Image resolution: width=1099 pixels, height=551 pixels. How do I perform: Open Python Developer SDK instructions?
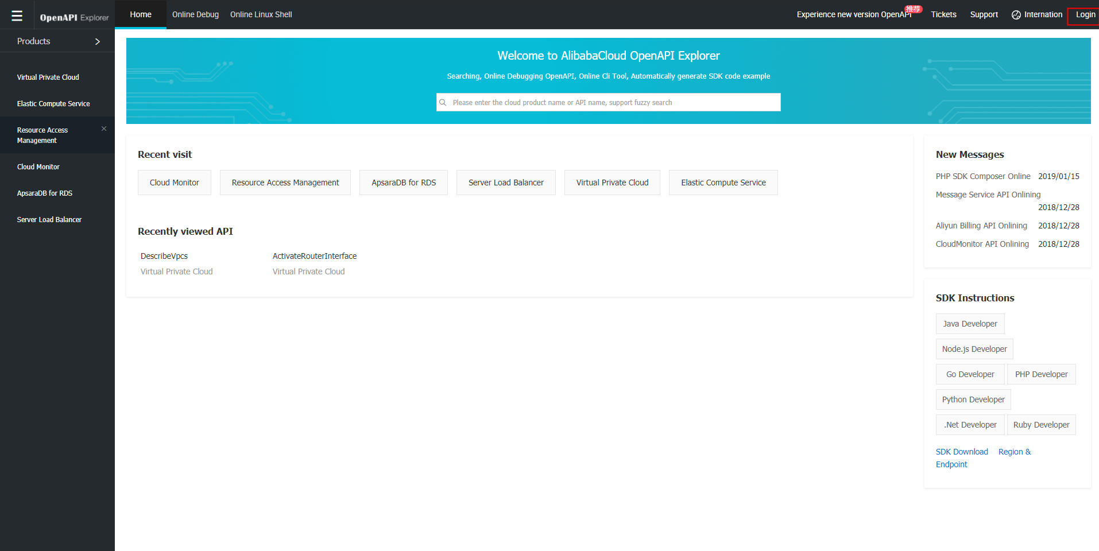[x=973, y=399]
